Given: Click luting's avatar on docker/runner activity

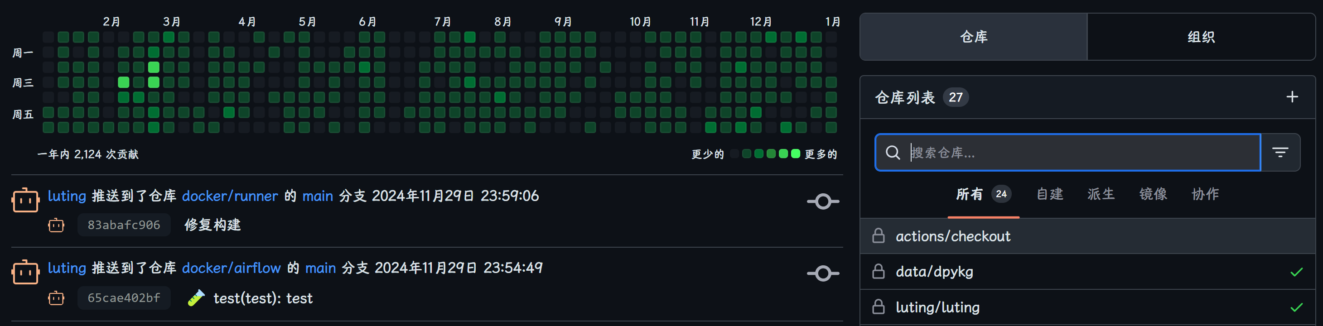Looking at the screenshot, I should (25, 200).
